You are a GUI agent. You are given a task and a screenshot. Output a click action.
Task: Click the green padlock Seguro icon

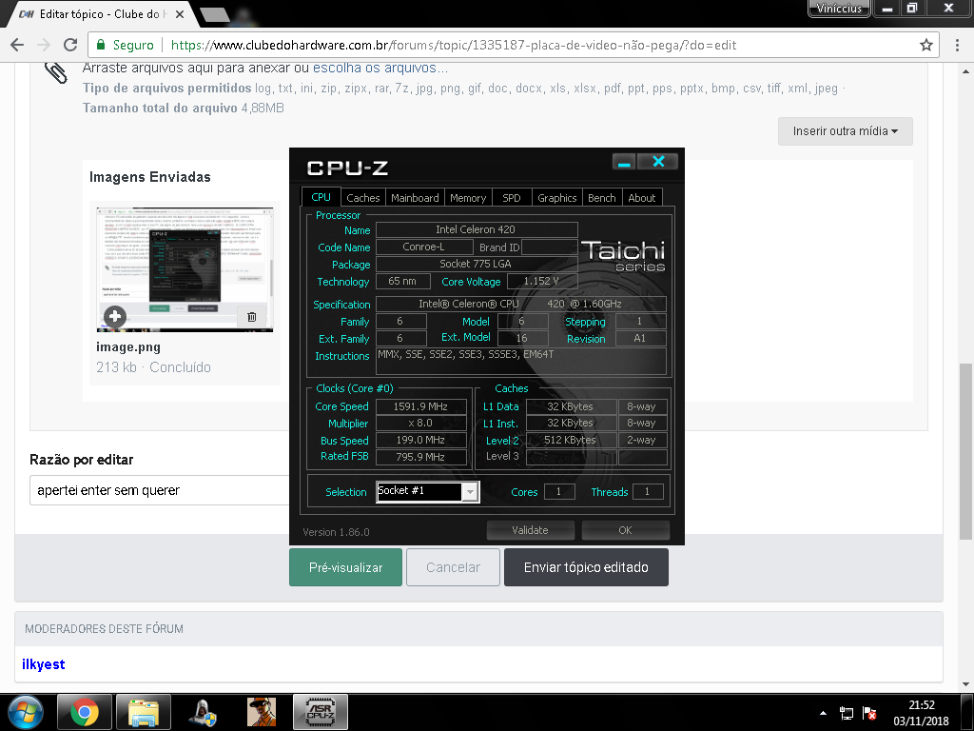(x=101, y=45)
